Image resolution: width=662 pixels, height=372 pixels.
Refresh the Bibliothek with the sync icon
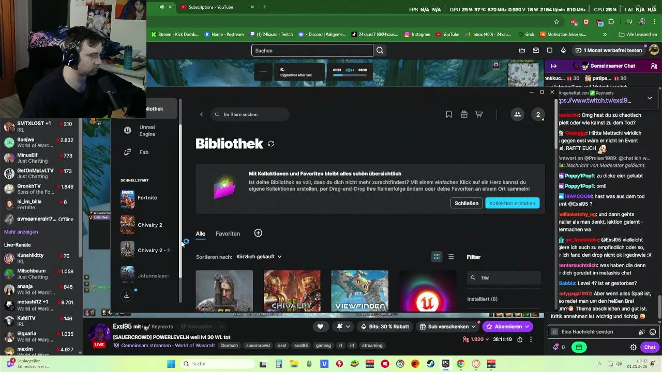click(271, 144)
